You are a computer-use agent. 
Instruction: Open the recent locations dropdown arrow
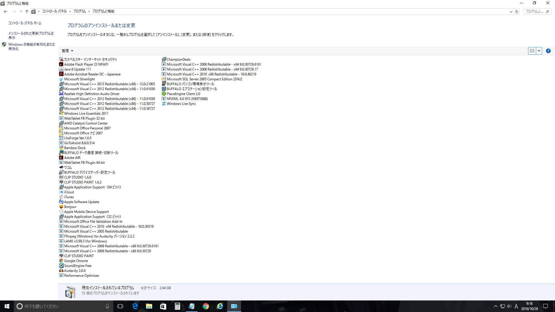click(21, 12)
